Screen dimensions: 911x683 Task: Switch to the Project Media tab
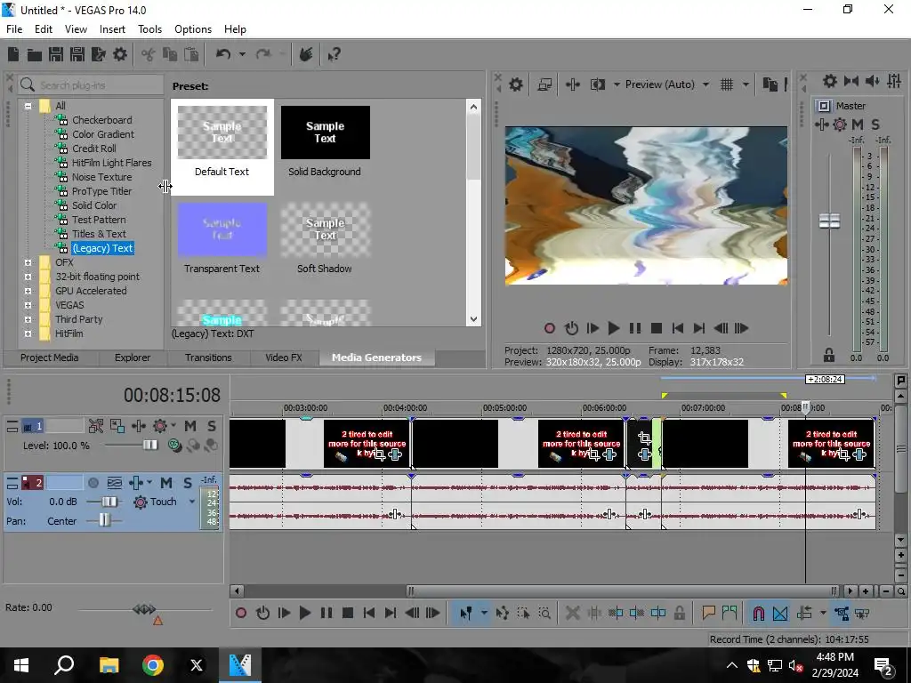click(50, 358)
